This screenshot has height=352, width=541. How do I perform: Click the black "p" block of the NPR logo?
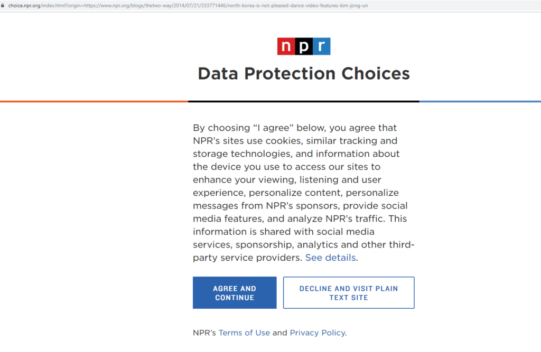[x=303, y=46]
